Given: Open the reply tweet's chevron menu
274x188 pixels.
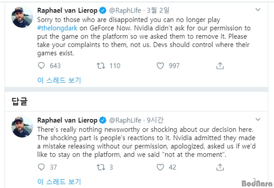Looking at the screenshot, I should point(258,120).
